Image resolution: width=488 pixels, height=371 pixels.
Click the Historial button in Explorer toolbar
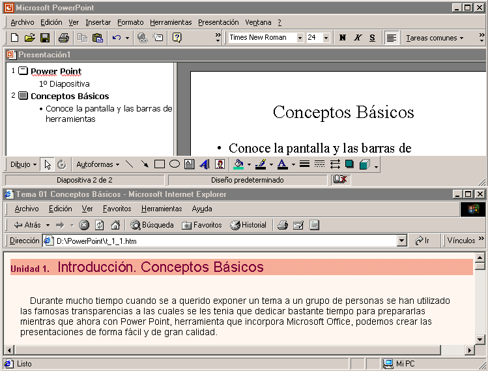248,225
